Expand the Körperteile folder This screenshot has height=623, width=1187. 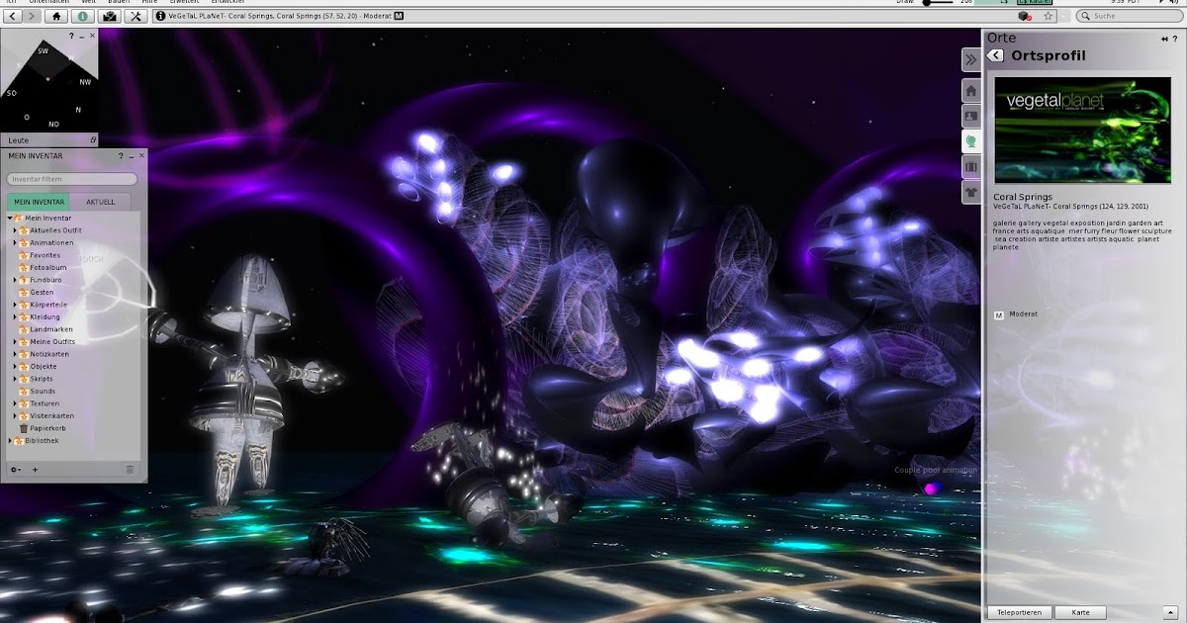pyautogui.click(x=15, y=305)
